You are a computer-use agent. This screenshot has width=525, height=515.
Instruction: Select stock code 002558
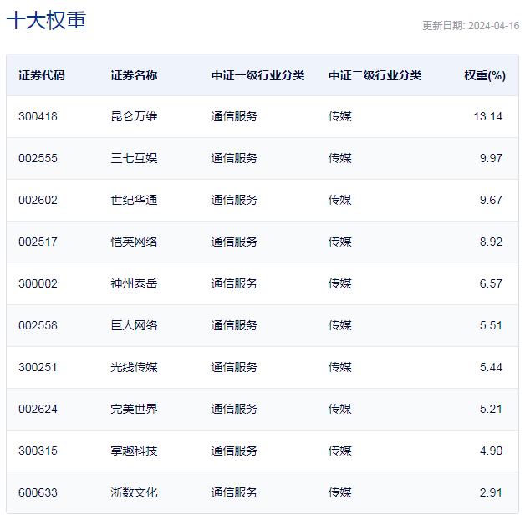pos(38,325)
